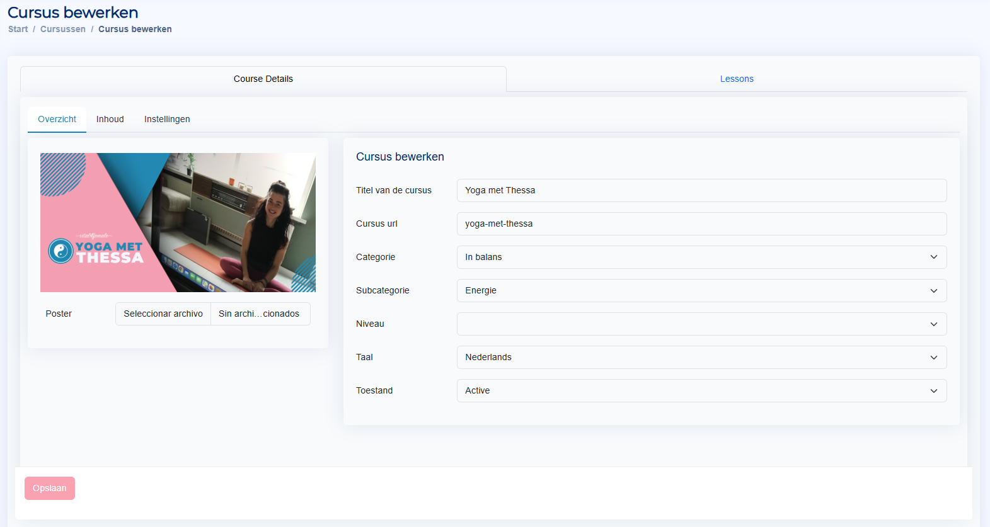Image resolution: width=990 pixels, height=527 pixels.
Task: Open the Subcategorie dropdown
Action: [x=701, y=290]
